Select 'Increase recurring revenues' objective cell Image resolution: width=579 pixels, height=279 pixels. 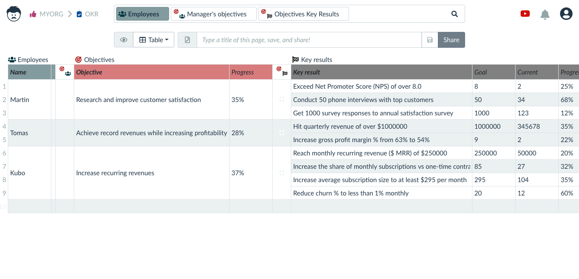(151, 173)
